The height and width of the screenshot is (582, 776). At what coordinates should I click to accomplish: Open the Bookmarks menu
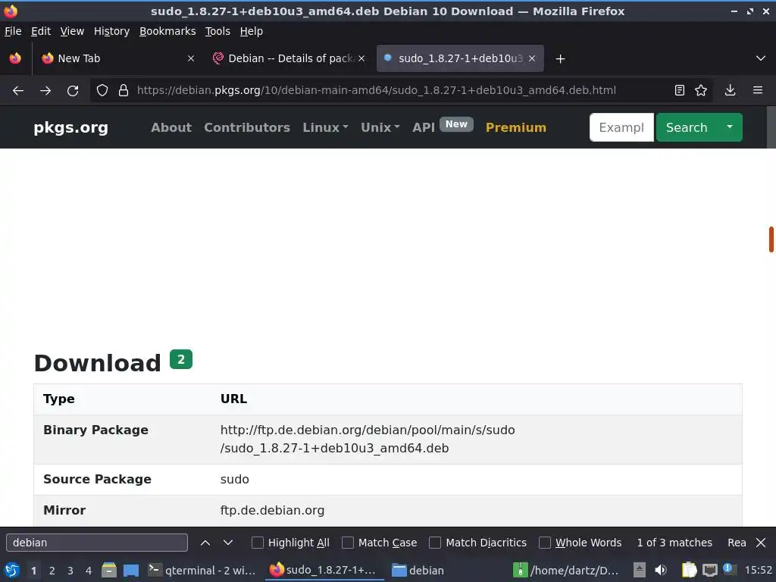coord(167,31)
